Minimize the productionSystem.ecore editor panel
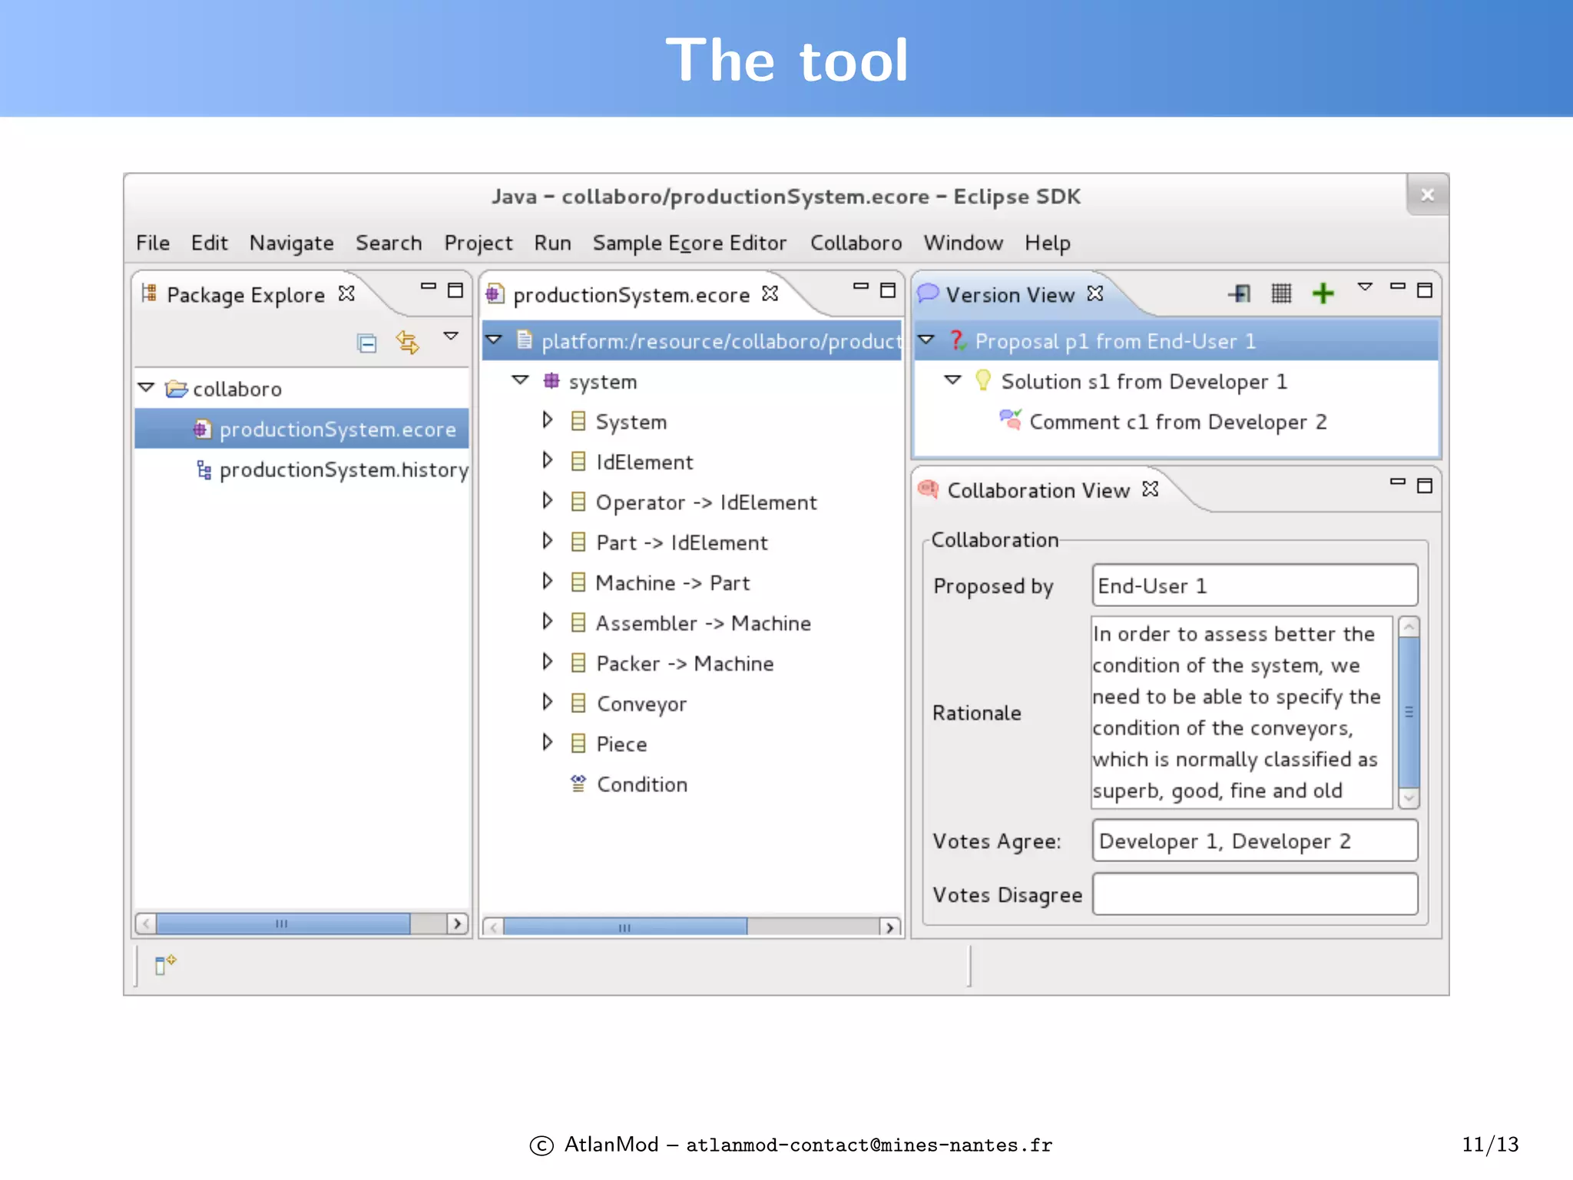The image size is (1573, 1180). pyautogui.click(x=861, y=287)
